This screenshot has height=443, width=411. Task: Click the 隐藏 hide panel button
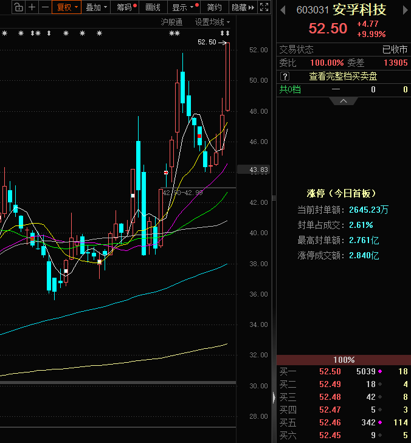point(242,7)
